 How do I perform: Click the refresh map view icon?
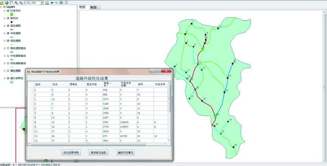point(61,3)
